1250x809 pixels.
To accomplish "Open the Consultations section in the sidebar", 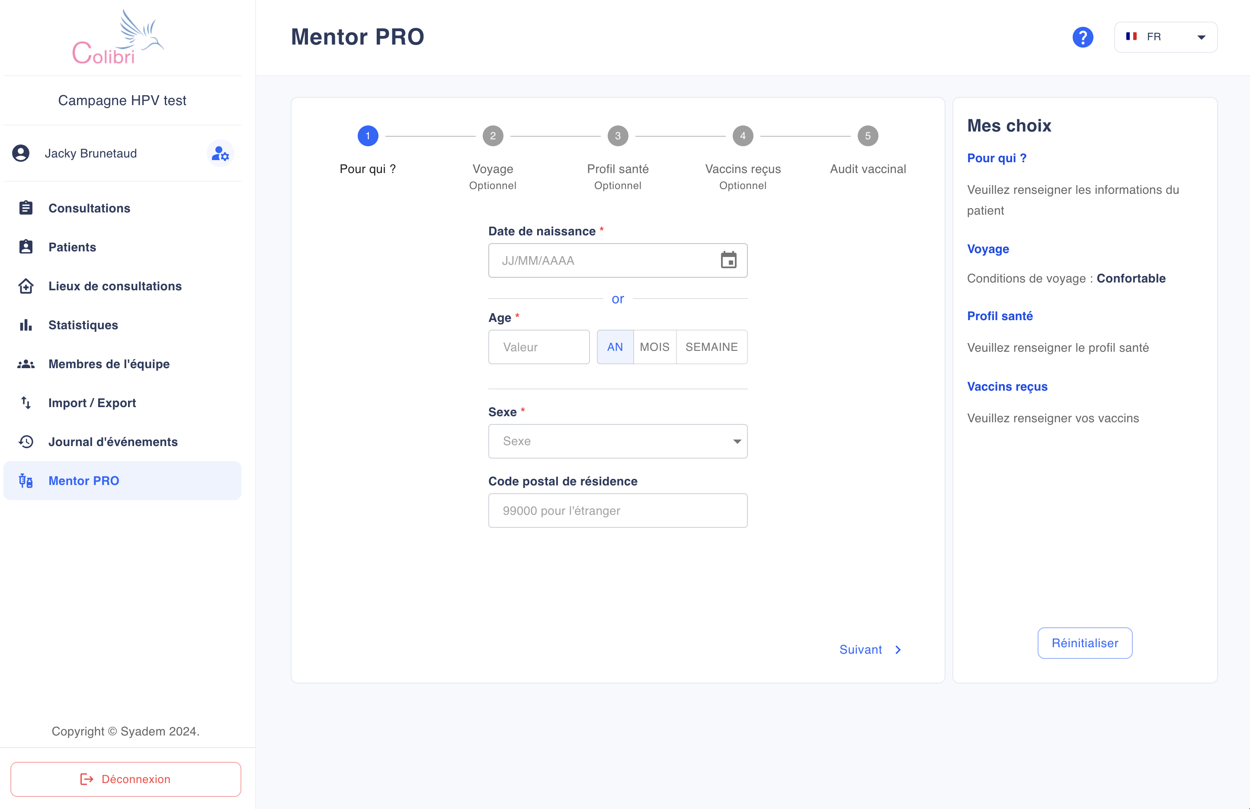I will [89, 208].
